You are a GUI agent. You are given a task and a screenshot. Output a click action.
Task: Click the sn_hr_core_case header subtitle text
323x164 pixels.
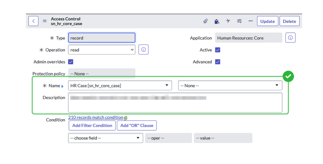click(66, 24)
